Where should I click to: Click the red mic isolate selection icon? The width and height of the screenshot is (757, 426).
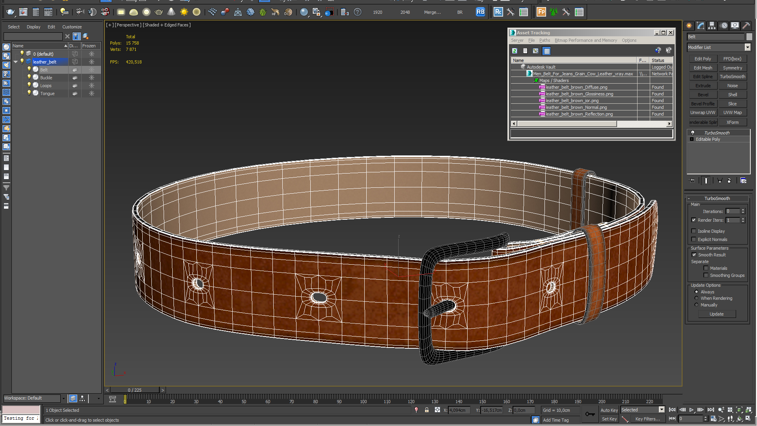point(416,410)
